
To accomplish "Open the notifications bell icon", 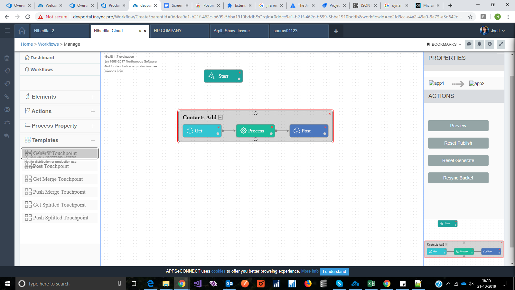I will click(479, 44).
